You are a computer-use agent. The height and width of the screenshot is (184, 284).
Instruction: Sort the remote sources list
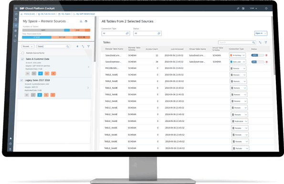[83, 46]
